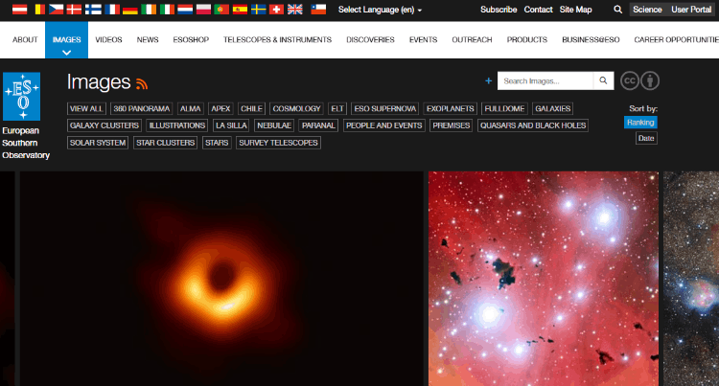Switch to the Science site
The height and width of the screenshot is (386, 719).
647,10
